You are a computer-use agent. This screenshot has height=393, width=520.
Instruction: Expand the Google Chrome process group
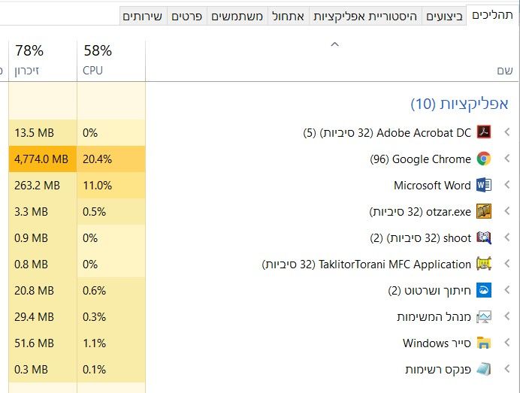(507, 159)
